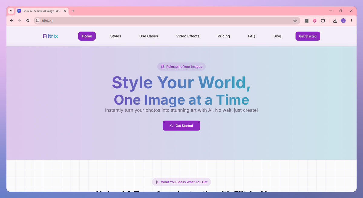Open Video Effects nav item
363x198 pixels.
[x=188, y=36]
